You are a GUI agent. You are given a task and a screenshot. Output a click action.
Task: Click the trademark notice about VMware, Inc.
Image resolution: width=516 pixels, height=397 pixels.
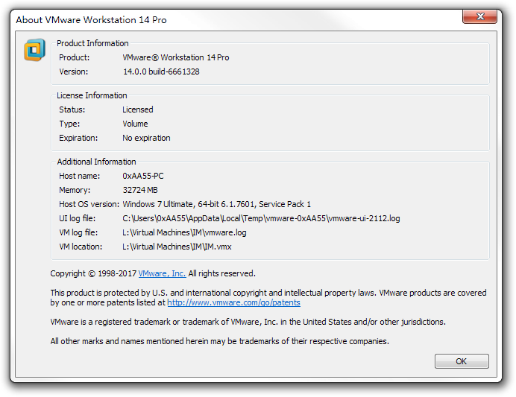(x=248, y=322)
